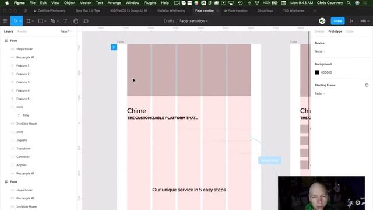Viewport: 373px width, 210px height.
Task: Click the black Background color swatch
Action: [x=317, y=72]
